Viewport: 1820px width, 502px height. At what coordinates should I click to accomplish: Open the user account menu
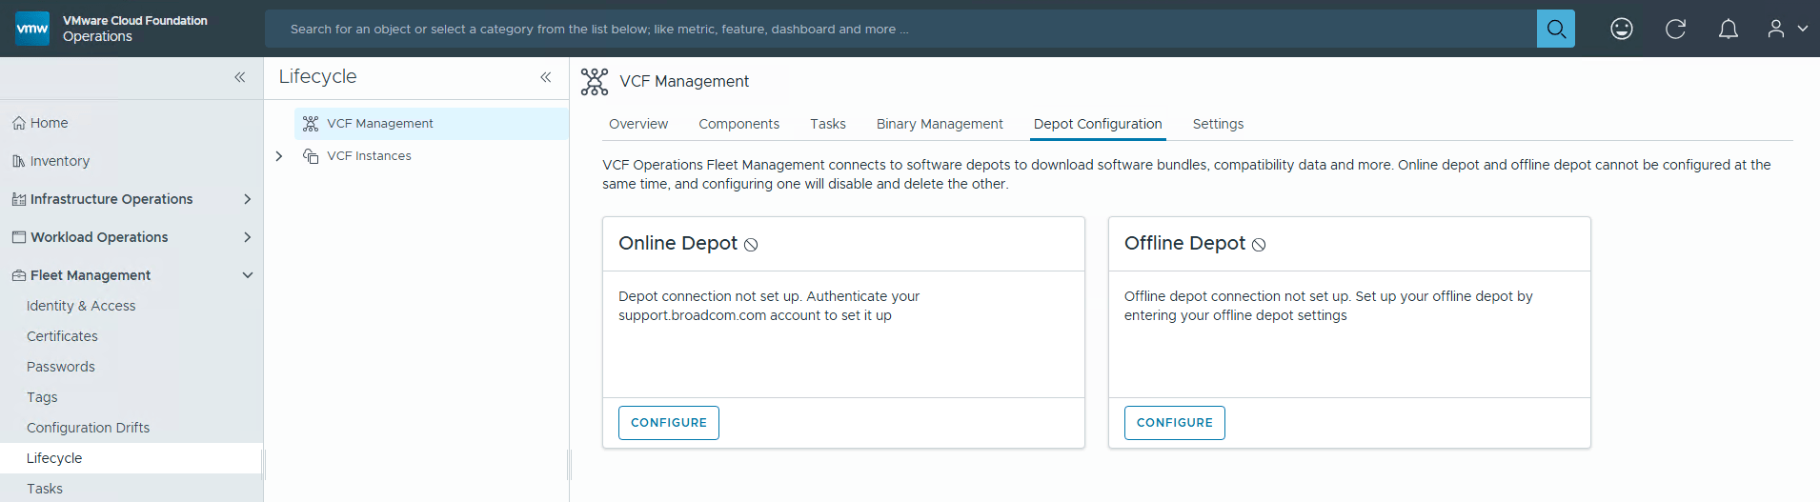[1787, 29]
